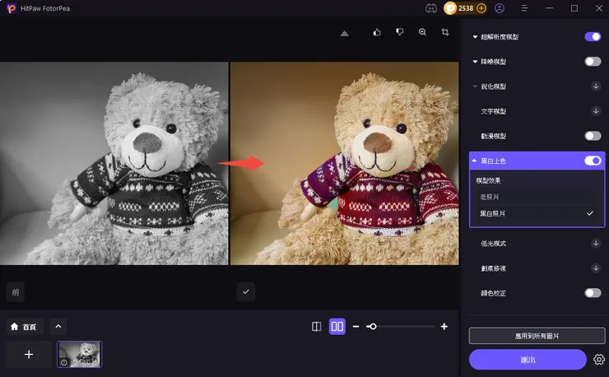Screen dimensions: 609x377
Task: Open the Discord community icon
Action: (430, 8)
